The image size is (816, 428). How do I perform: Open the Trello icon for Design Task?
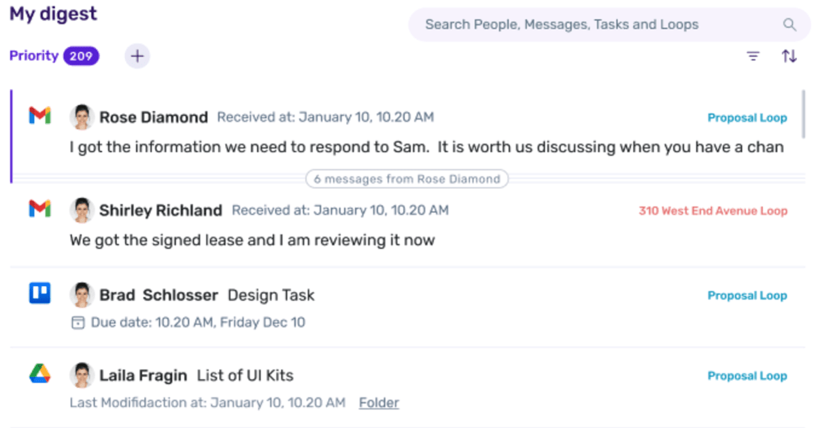tap(40, 293)
